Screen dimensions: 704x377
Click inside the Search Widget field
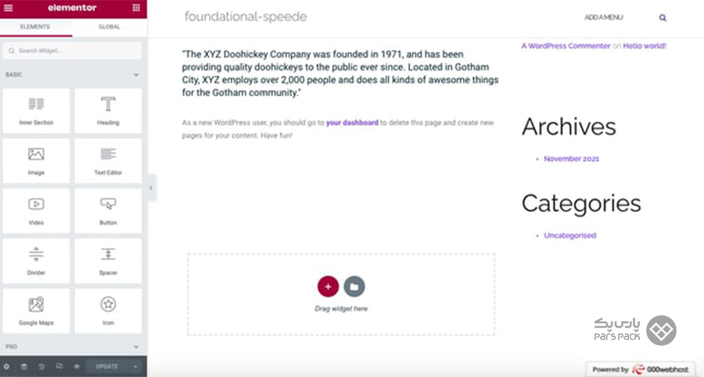tap(72, 51)
